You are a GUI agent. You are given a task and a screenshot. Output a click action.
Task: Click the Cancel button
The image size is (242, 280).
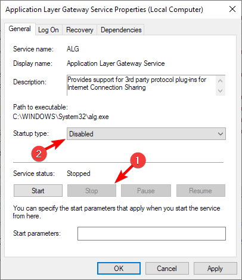click(167, 269)
